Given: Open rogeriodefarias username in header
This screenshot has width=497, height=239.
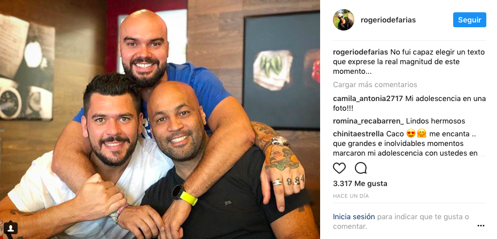Looking at the screenshot, I should pos(388,20).
